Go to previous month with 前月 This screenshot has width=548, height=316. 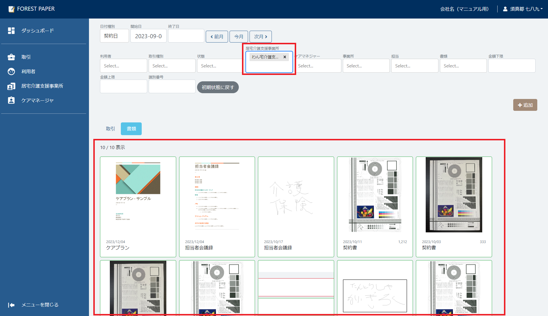(217, 37)
